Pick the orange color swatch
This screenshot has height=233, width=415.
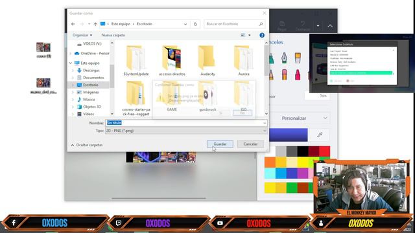point(270,162)
